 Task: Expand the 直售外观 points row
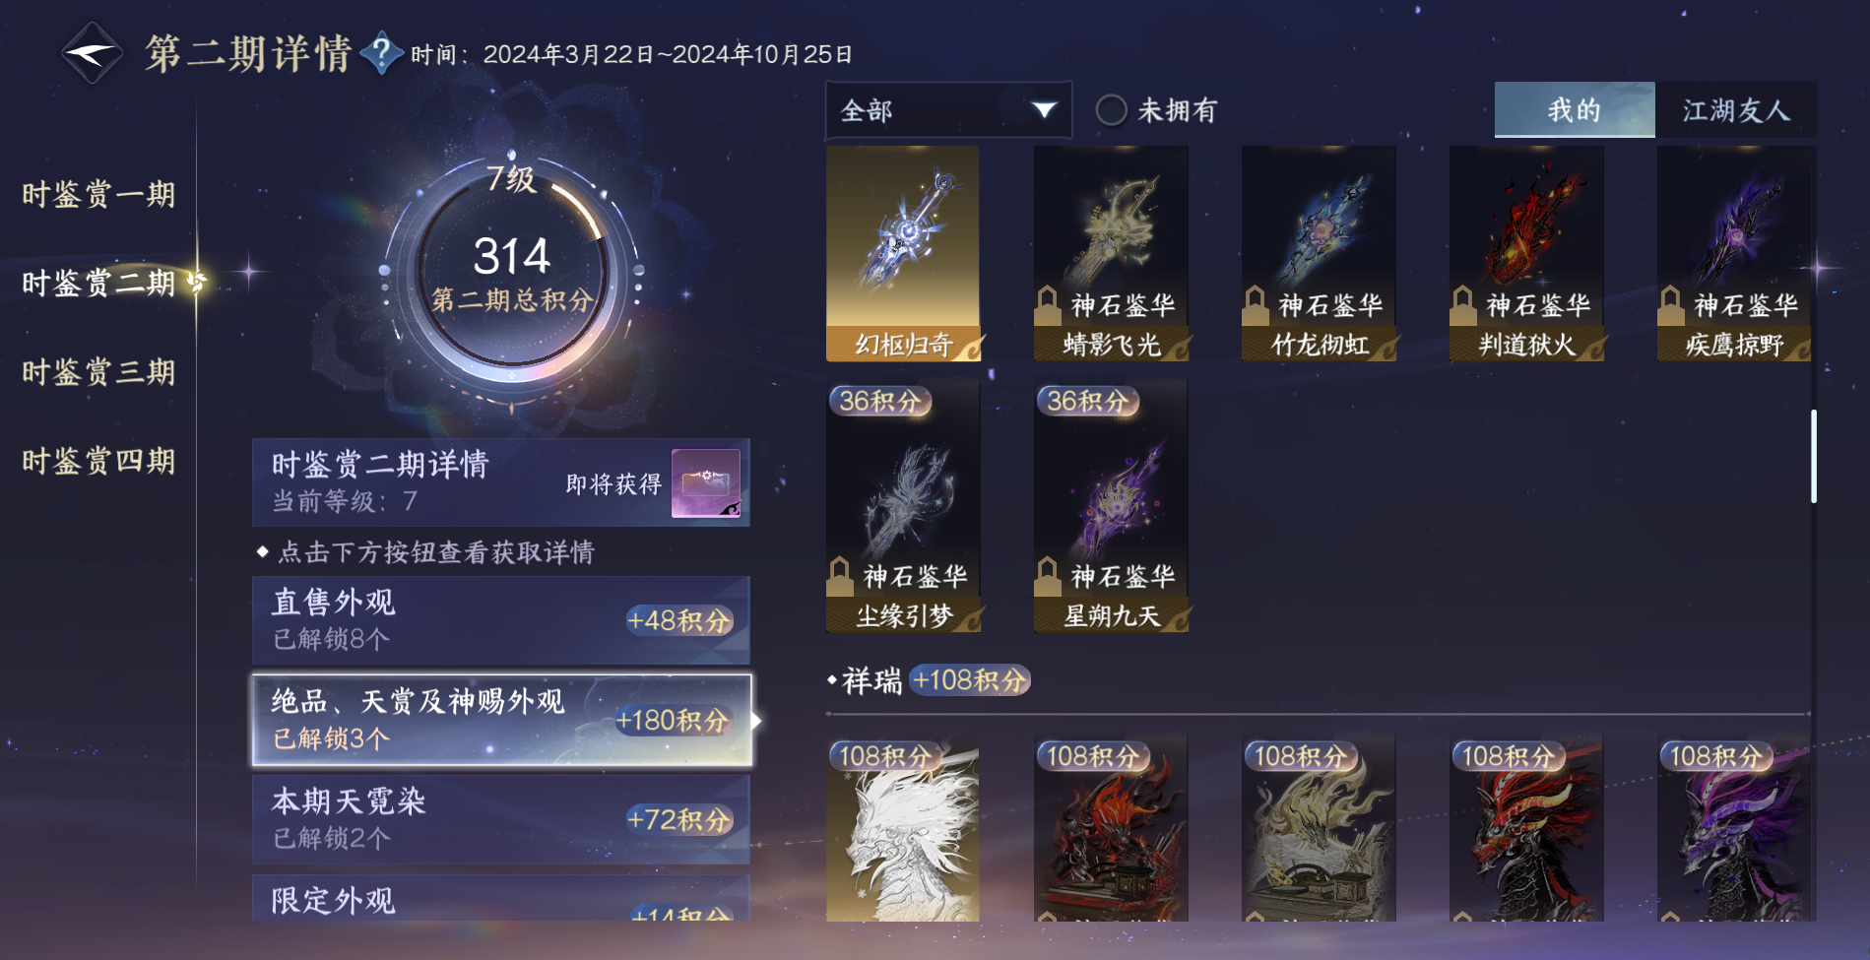tap(501, 620)
